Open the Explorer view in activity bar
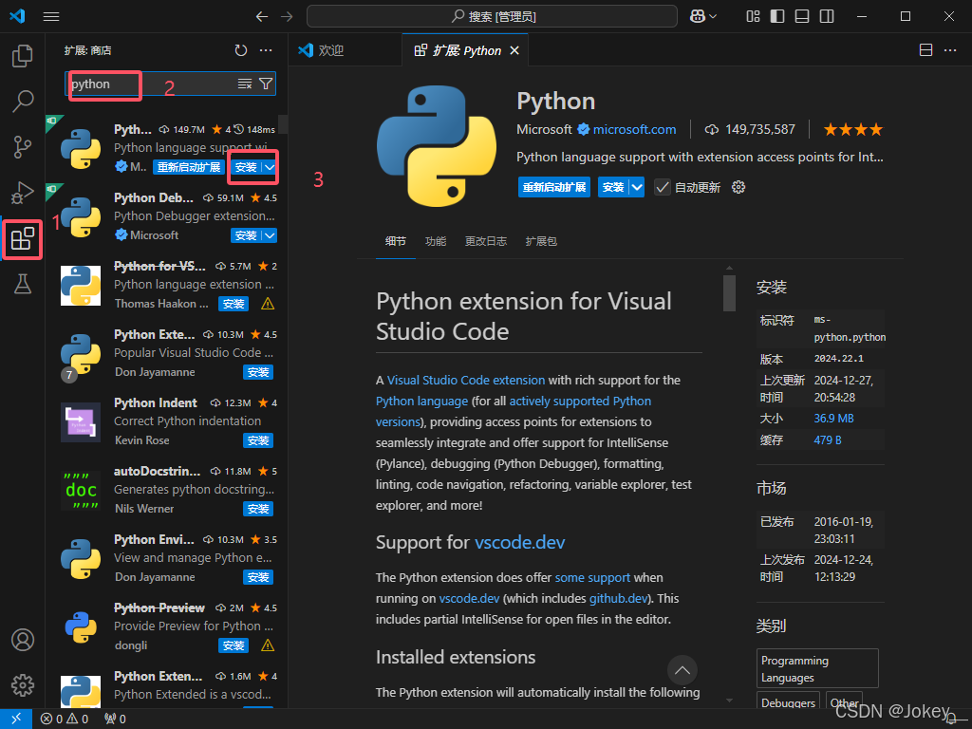972x729 pixels. 23,56
